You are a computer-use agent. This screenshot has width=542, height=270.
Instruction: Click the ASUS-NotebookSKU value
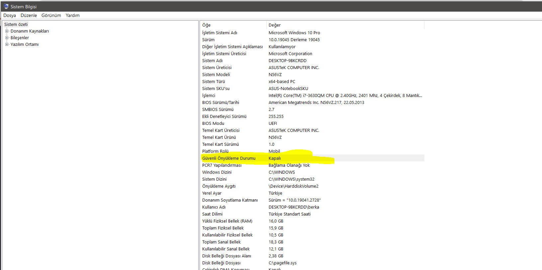point(288,88)
